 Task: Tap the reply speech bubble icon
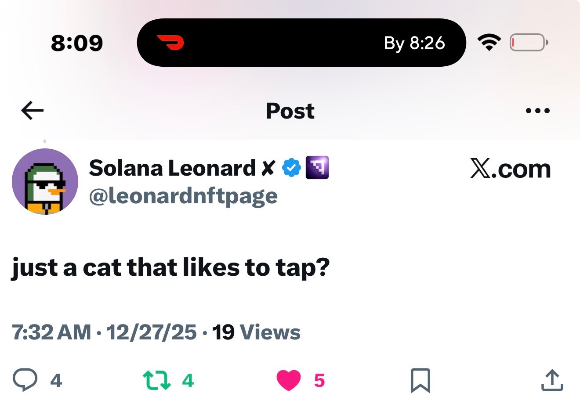(x=25, y=380)
